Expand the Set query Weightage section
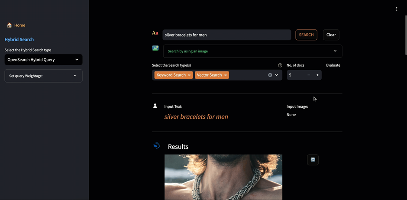This screenshot has height=200, width=407. [x=44, y=76]
